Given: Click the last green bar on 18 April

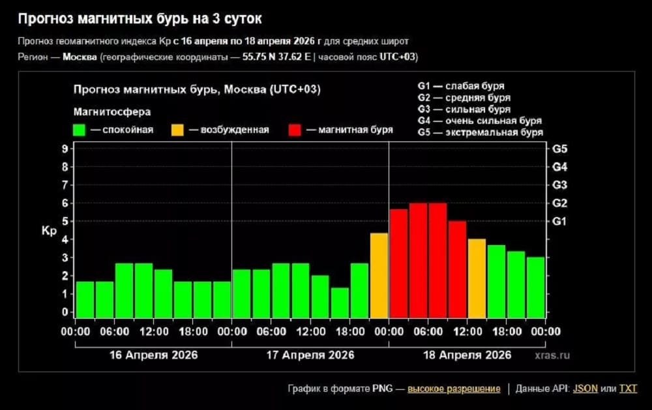Looking at the screenshot, I should point(535,287).
